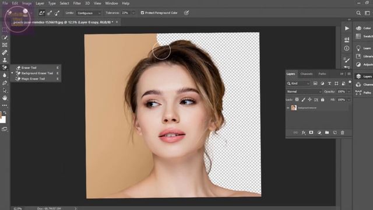Open the Brush Settings panel icon
The width and height of the screenshot is (373, 210).
tap(347, 60)
